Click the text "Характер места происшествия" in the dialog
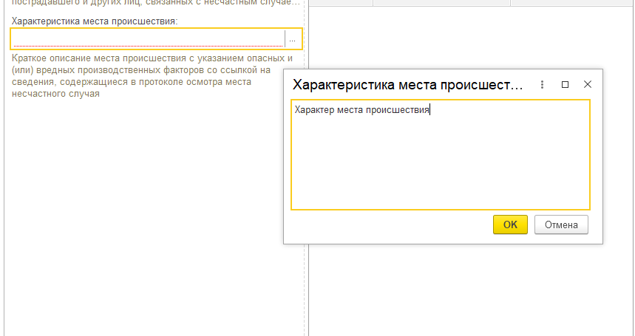The width and height of the screenshot is (635, 336). [x=361, y=110]
